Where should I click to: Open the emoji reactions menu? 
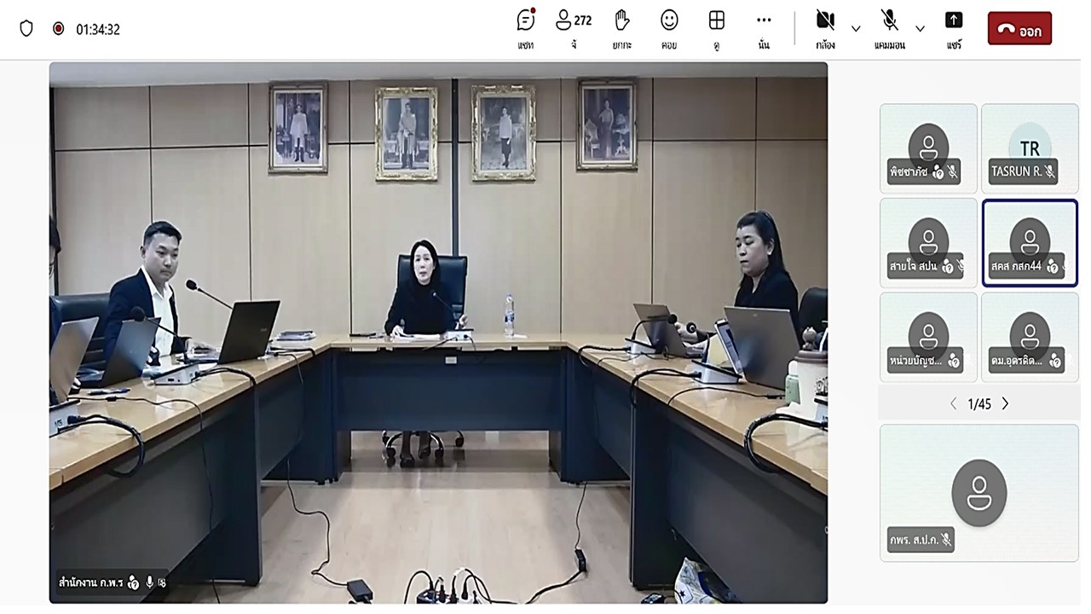(669, 28)
